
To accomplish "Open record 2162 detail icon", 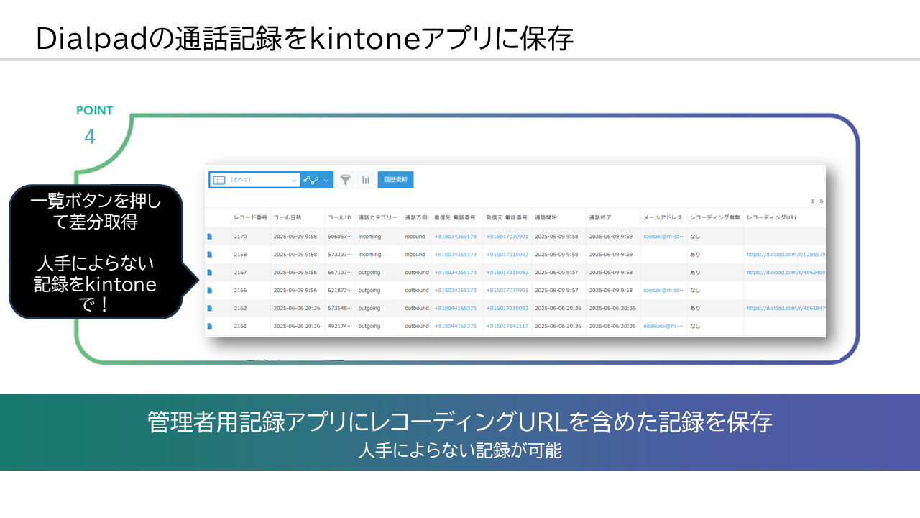I will 210,308.
